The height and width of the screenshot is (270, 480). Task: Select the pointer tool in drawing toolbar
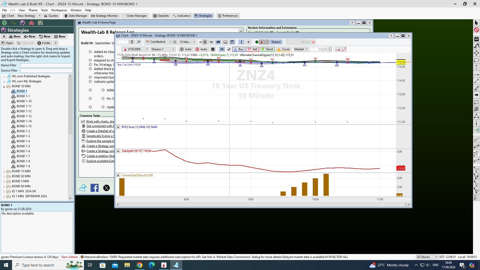(476, 23)
